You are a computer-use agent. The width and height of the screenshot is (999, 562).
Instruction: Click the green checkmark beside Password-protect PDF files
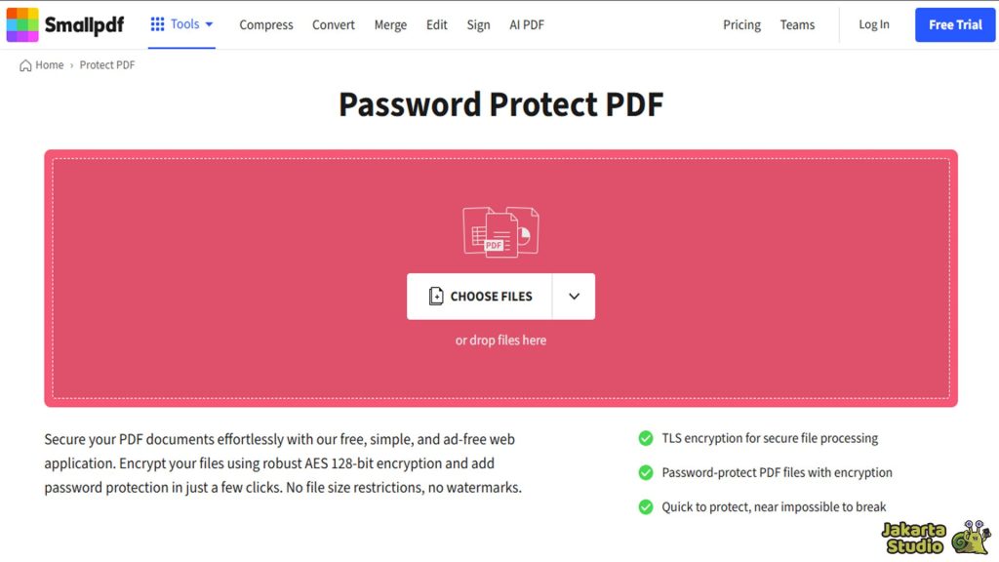point(645,472)
